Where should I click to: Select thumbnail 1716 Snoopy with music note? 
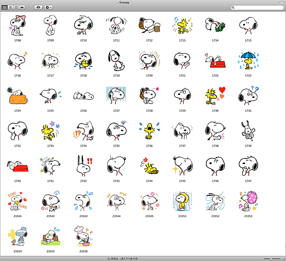[x=18, y=60]
